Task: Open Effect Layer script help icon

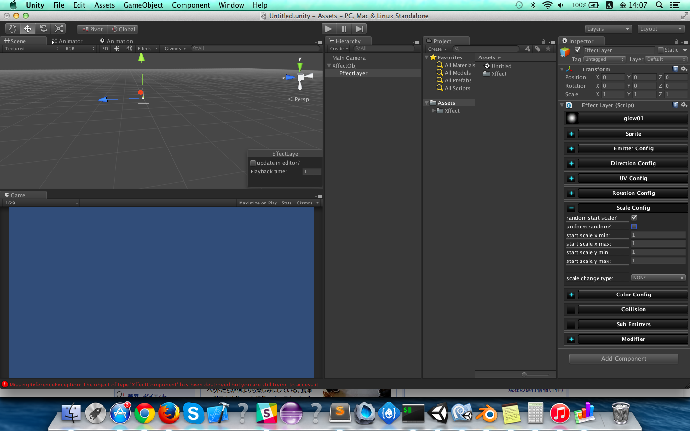Action: tap(676, 105)
